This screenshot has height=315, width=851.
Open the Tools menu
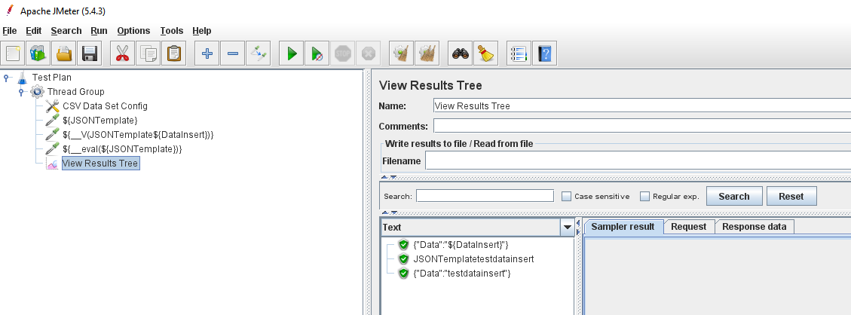pos(172,31)
